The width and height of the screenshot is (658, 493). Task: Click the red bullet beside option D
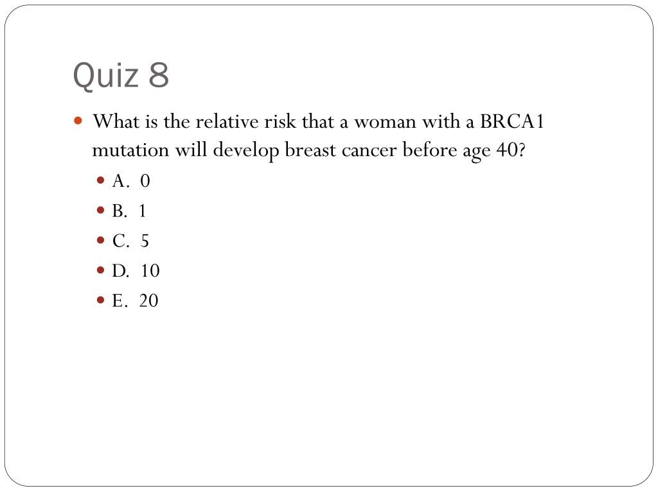[x=100, y=270]
